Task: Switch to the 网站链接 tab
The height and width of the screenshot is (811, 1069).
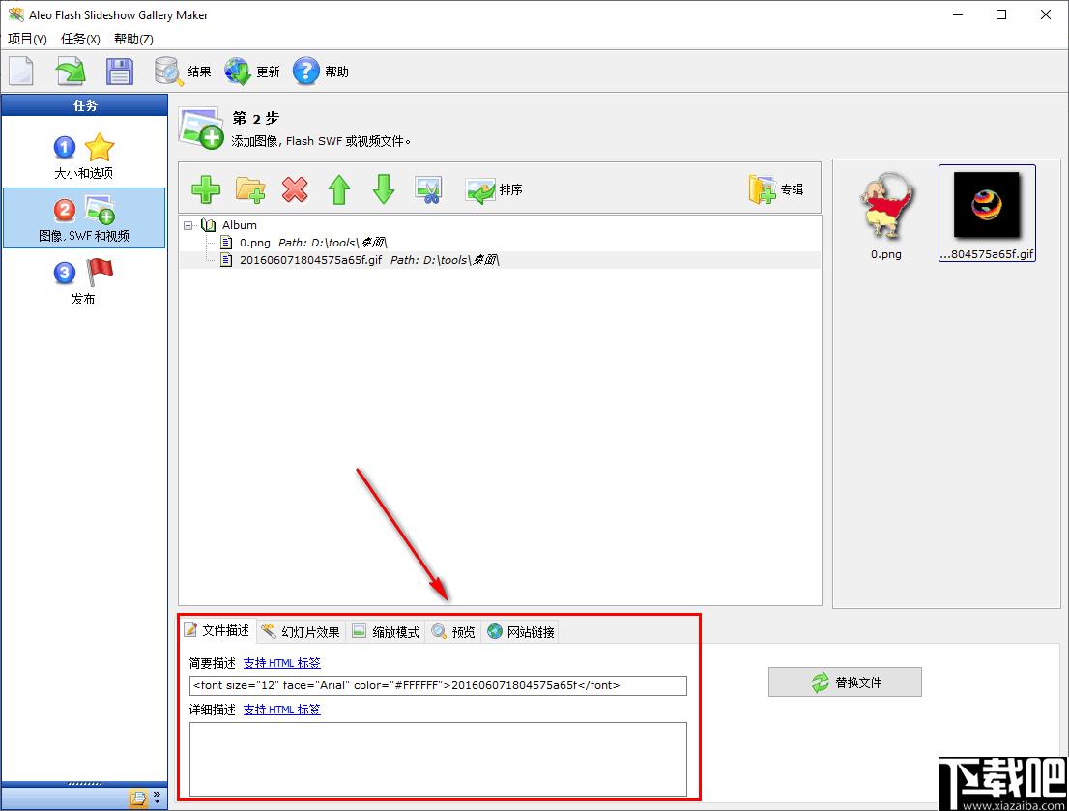Action: [x=522, y=631]
